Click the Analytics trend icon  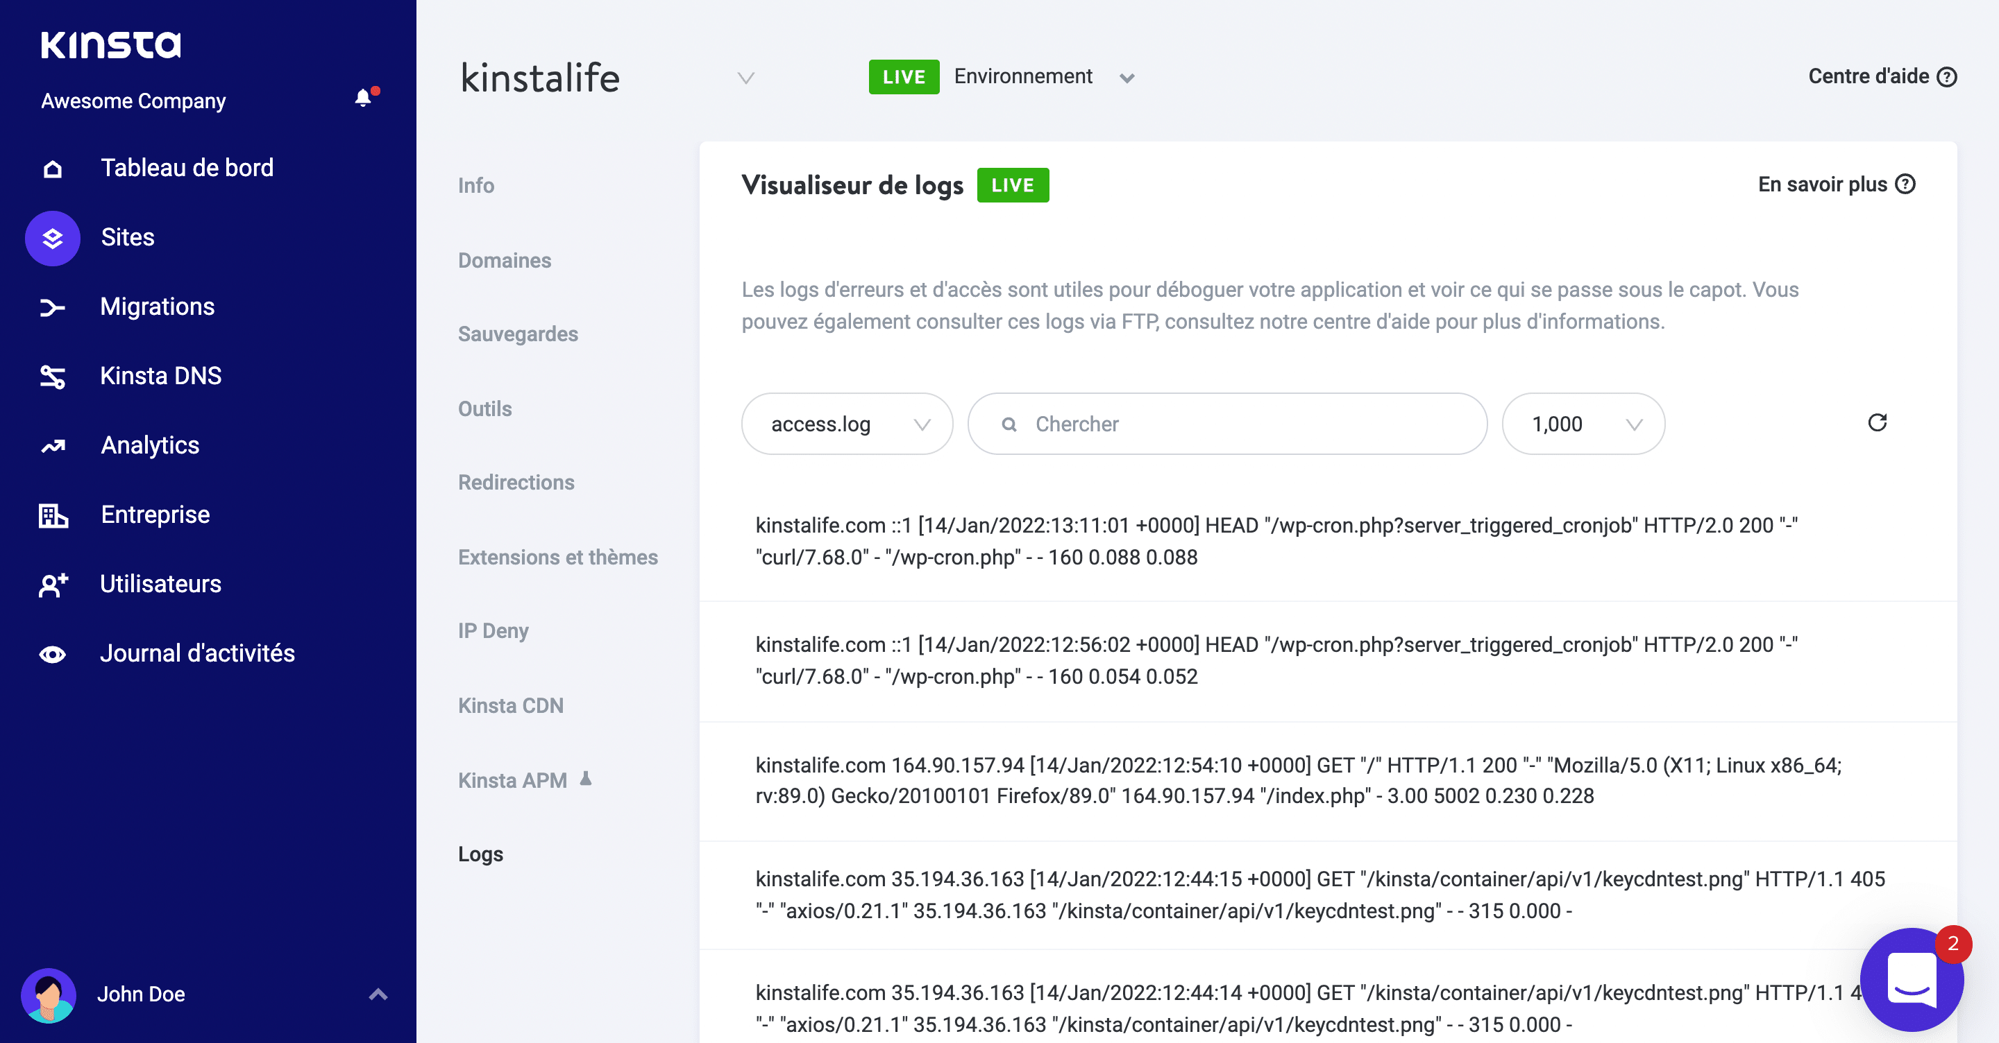point(53,446)
